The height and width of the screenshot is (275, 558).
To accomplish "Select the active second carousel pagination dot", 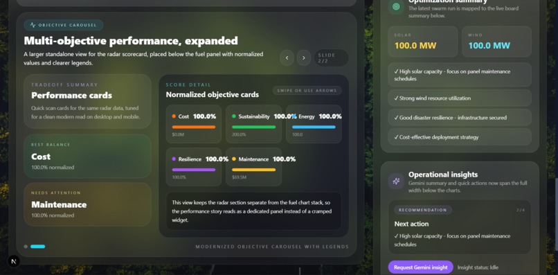I will coord(37,247).
